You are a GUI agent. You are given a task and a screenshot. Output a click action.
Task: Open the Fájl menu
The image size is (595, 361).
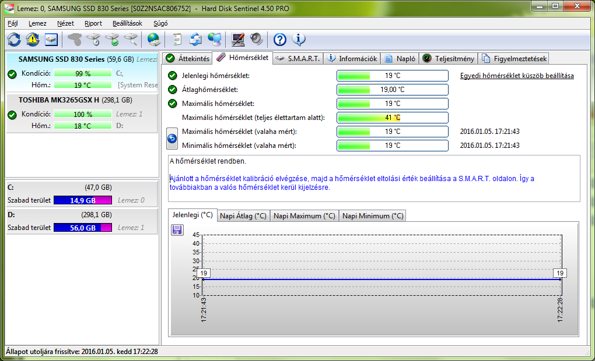12,23
